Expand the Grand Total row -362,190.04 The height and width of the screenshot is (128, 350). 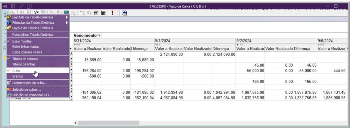[72, 97]
